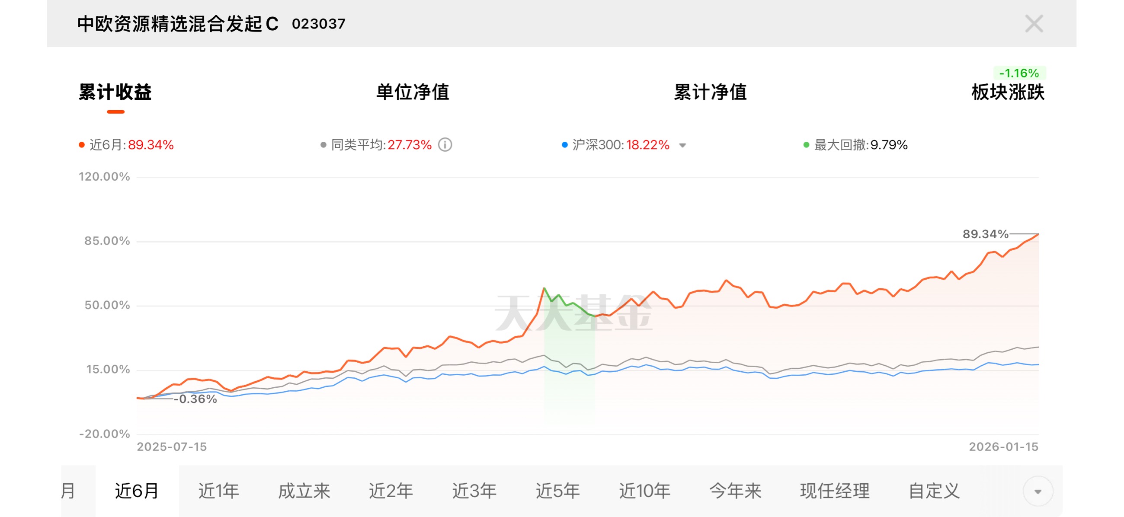
Task: Select the 近1年 time range
Action: (218, 491)
